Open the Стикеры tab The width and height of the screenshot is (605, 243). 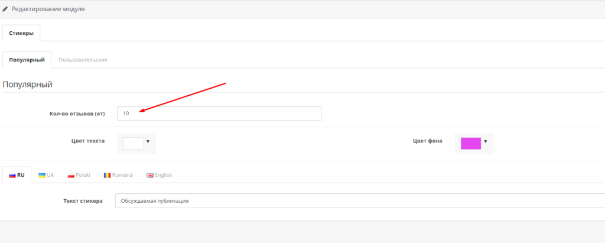(21, 33)
